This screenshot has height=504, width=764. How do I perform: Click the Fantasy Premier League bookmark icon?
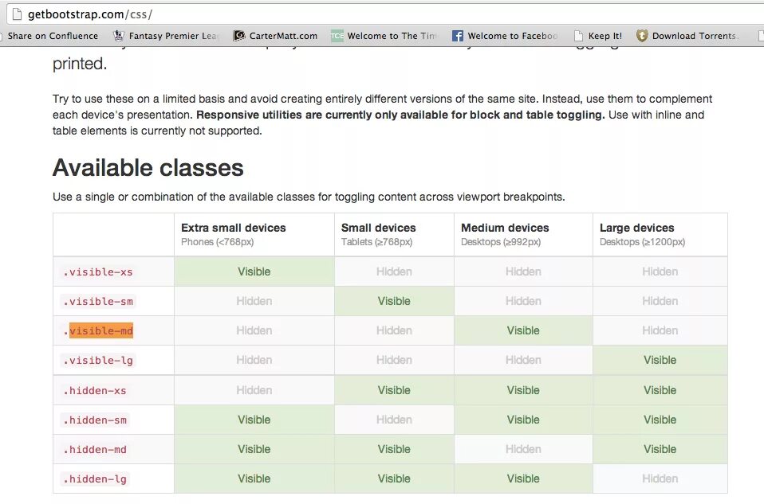(x=118, y=35)
